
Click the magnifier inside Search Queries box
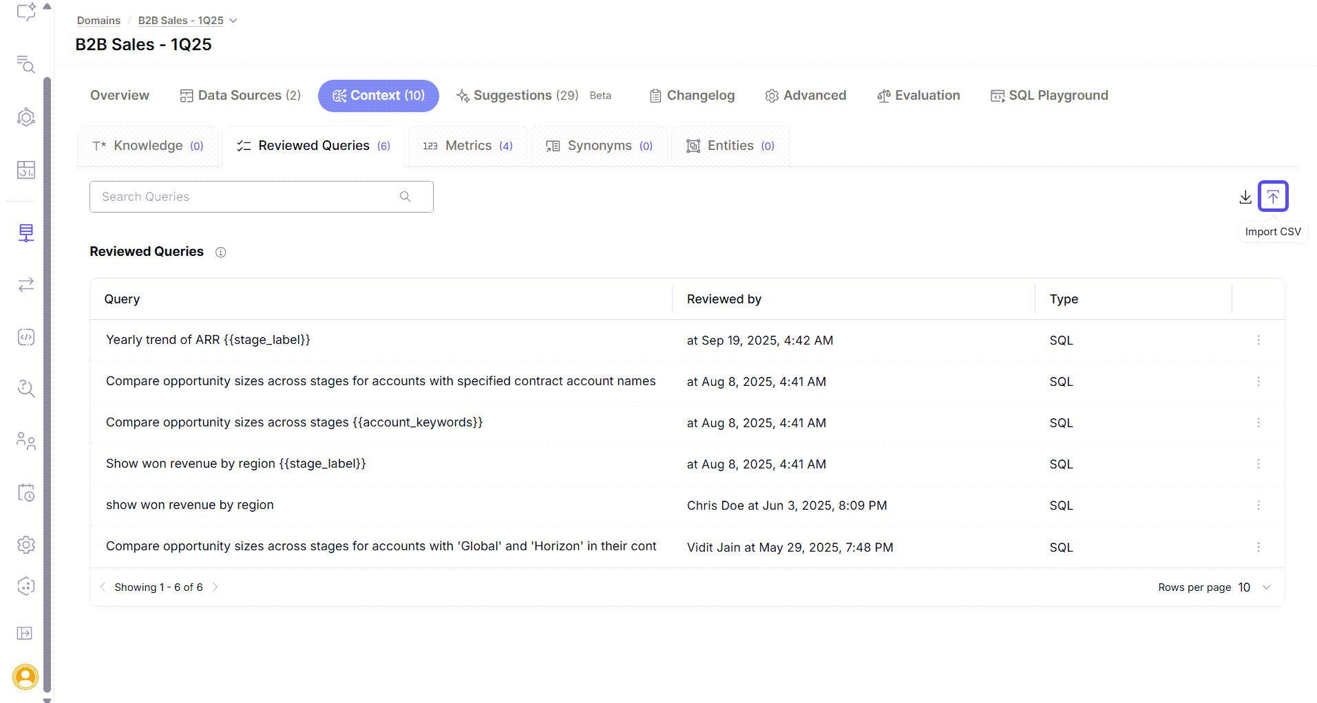(x=405, y=196)
